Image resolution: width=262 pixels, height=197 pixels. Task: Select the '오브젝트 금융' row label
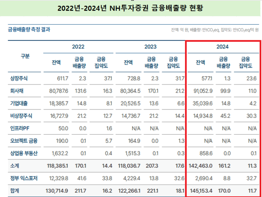coord(24,141)
